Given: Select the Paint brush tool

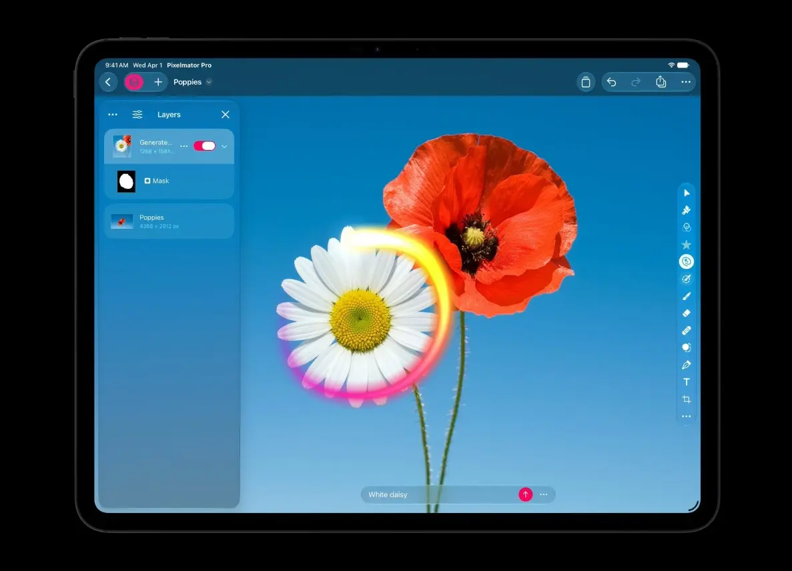Looking at the screenshot, I should (x=687, y=296).
